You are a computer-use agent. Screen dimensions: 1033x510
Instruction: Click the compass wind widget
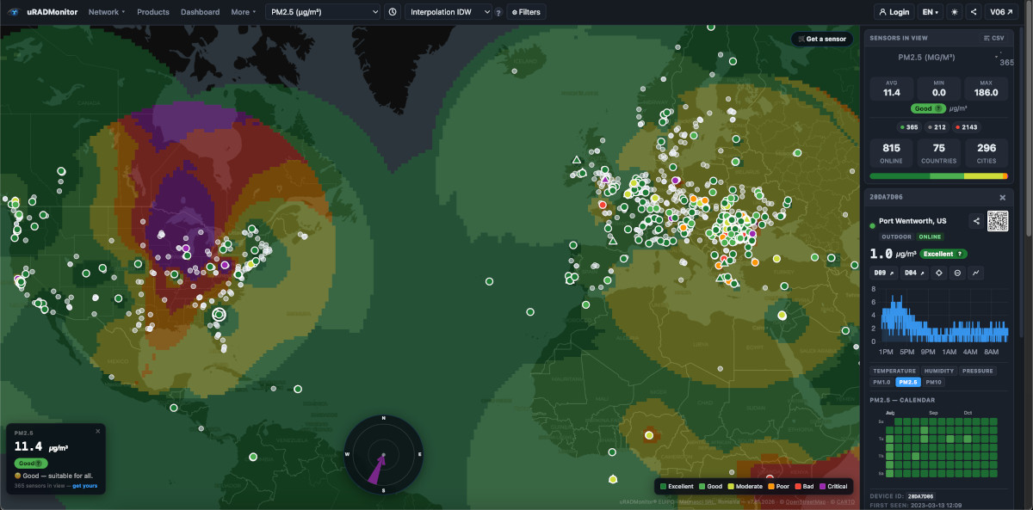point(383,454)
